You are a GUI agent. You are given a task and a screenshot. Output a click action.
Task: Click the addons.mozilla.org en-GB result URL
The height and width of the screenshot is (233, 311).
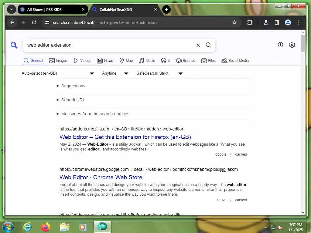[121, 129]
